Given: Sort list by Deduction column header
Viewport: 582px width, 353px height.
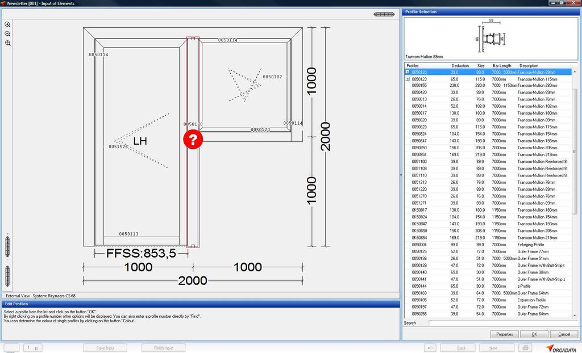Looking at the screenshot, I should pyautogui.click(x=460, y=66).
